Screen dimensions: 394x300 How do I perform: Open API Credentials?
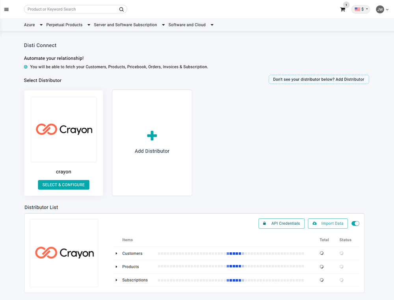pos(281,224)
